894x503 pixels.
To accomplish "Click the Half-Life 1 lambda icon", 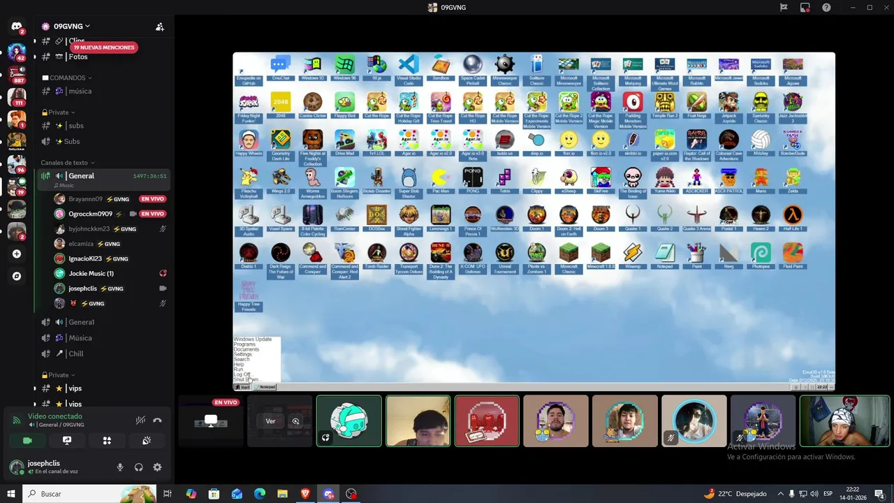I will (793, 218).
